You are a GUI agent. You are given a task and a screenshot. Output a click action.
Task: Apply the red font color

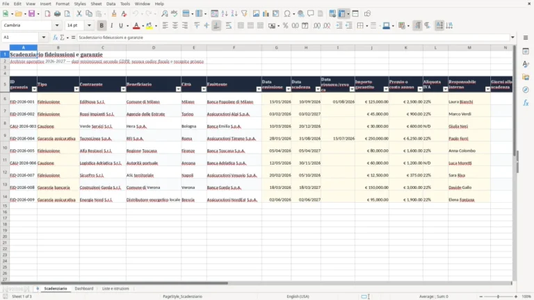136,26
